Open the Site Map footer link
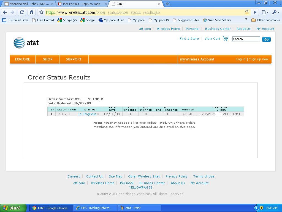The image size is (282, 212). 115,176
